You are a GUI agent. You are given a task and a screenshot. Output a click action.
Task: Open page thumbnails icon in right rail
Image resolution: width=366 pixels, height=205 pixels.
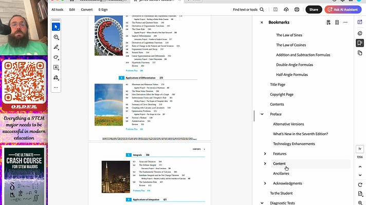pyautogui.click(x=360, y=53)
